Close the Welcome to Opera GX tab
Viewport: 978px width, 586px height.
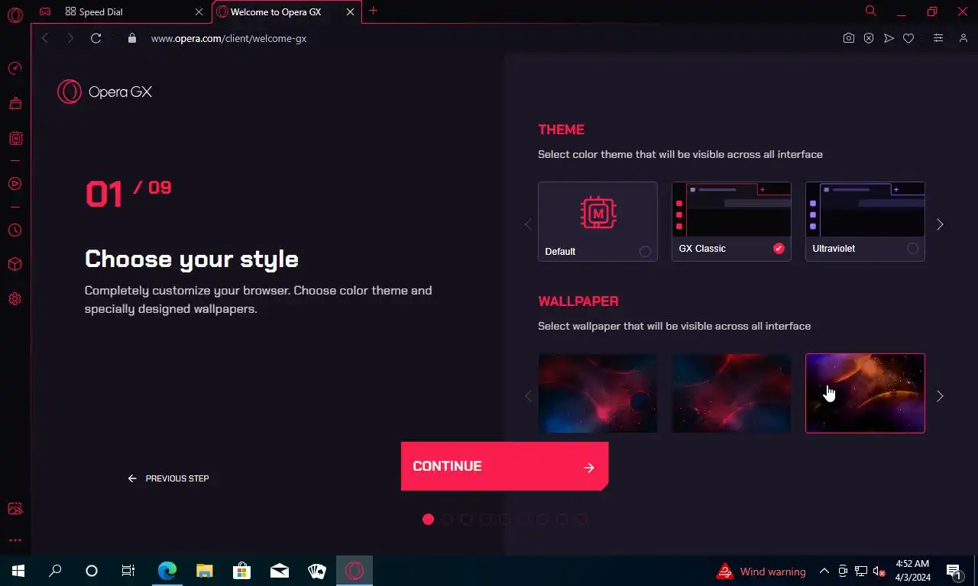click(350, 12)
